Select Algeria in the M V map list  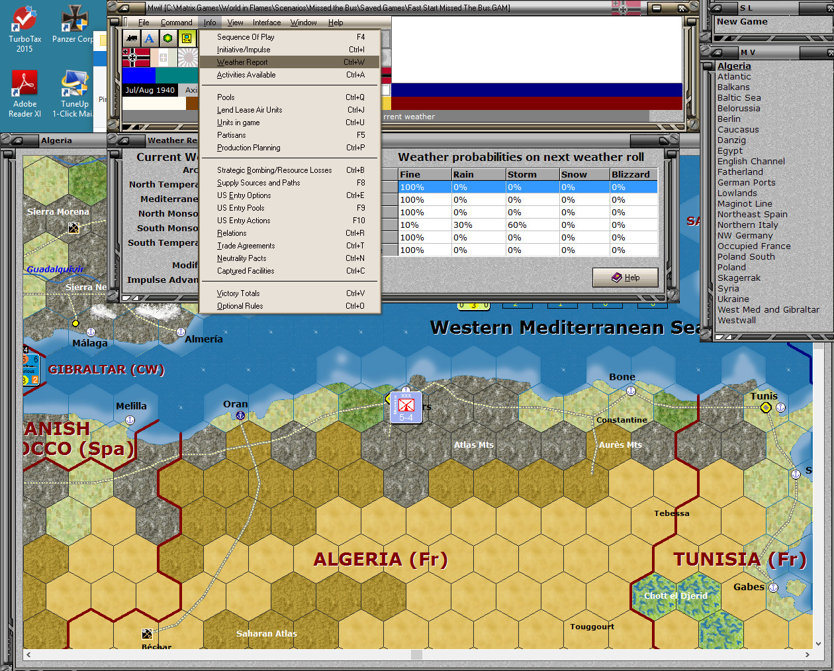click(x=734, y=66)
